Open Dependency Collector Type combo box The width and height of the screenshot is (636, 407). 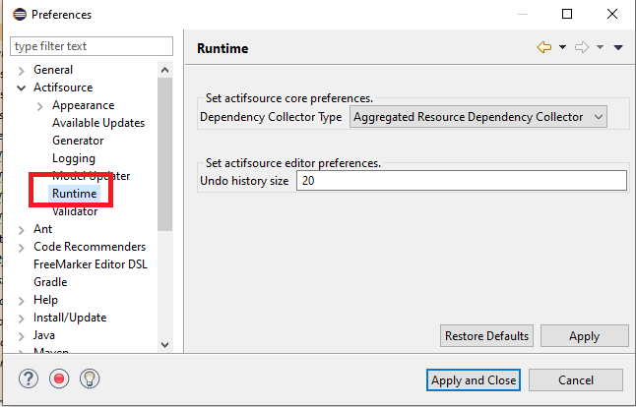[x=477, y=117]
